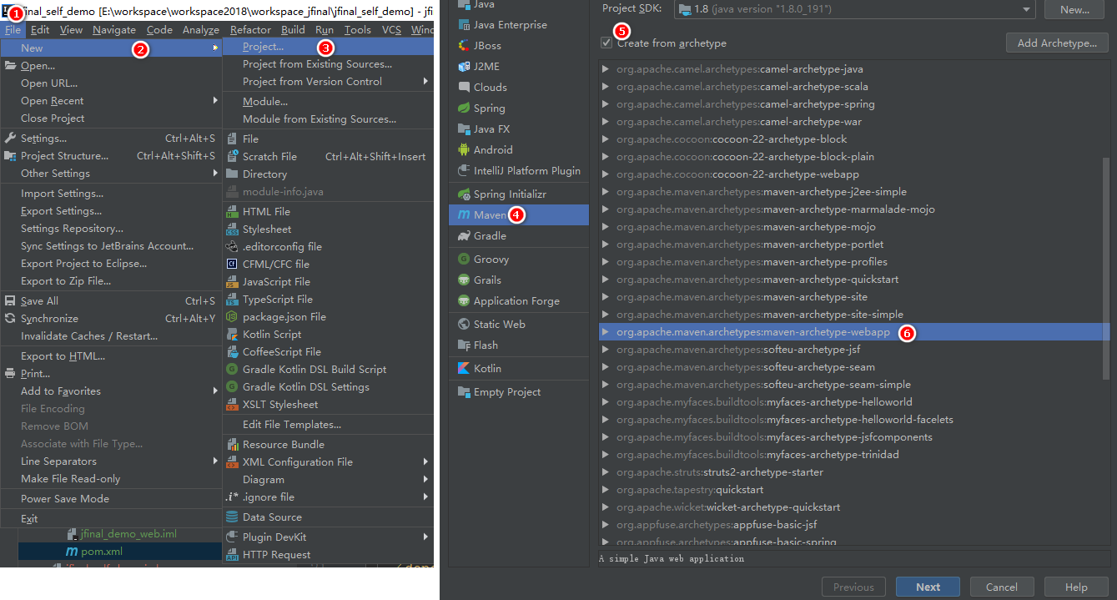Click the Project Structure icon
Screen dimensions: 1117x600
[10, 155]
